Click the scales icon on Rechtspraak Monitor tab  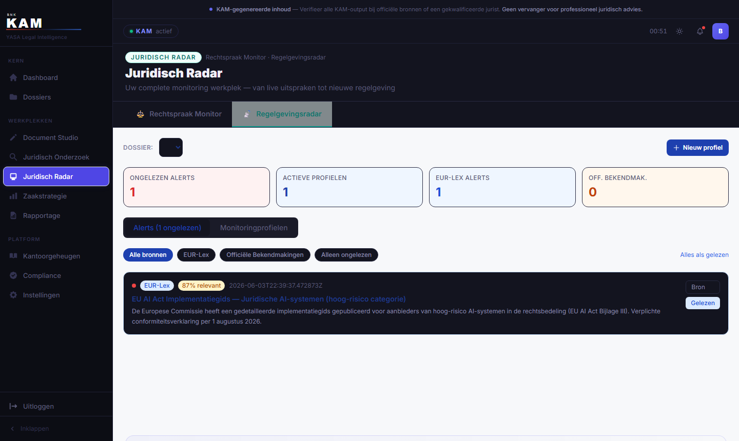tap(140, 114)
